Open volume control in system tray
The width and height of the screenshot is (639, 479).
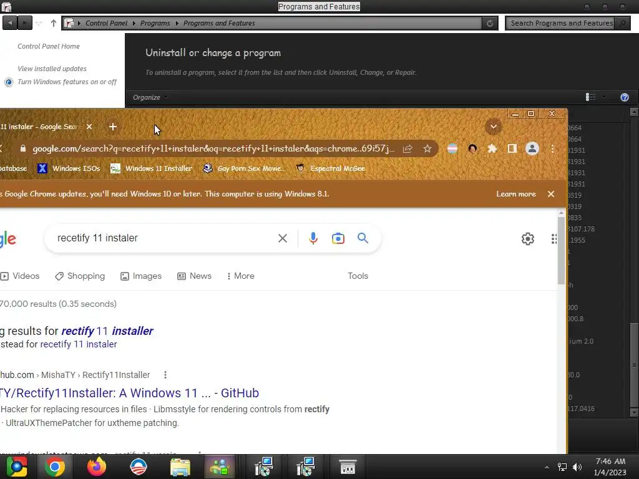(x=577, y=467)
